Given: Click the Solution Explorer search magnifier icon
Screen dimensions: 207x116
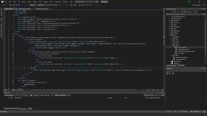Looking at the screenshot, I should 204,14.
